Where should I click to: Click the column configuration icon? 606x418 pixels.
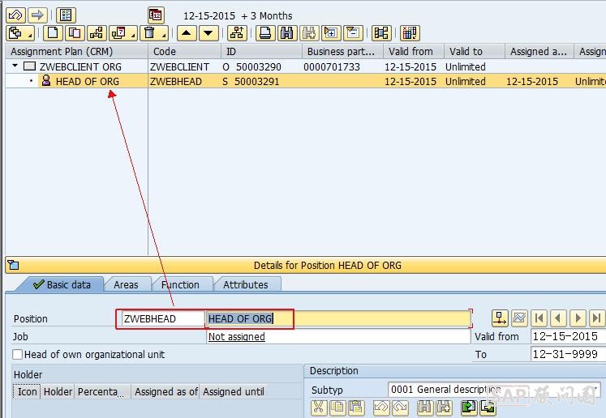(410, 33)
